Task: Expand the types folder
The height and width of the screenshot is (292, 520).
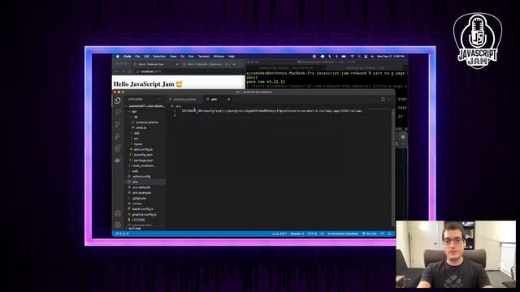Action: coord(138,144)
